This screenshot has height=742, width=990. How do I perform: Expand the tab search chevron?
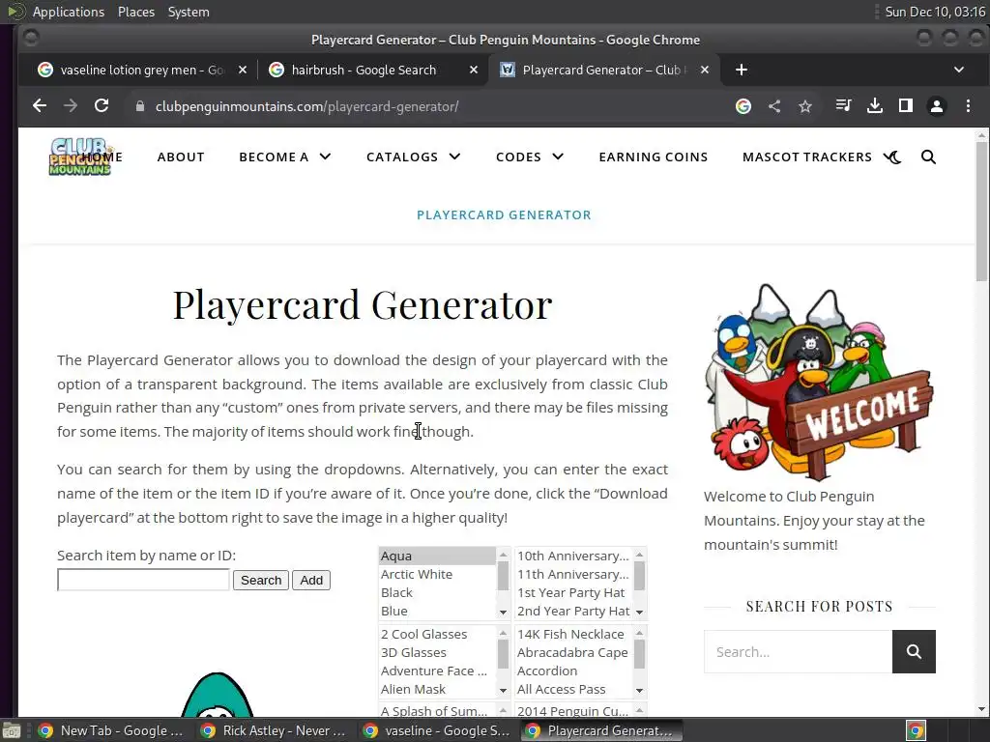click(x=958, y=70)
